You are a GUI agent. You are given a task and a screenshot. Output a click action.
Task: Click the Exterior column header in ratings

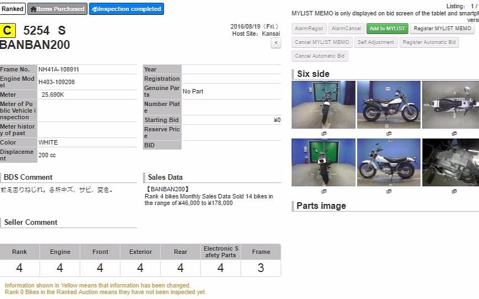(x=140, y=252)
